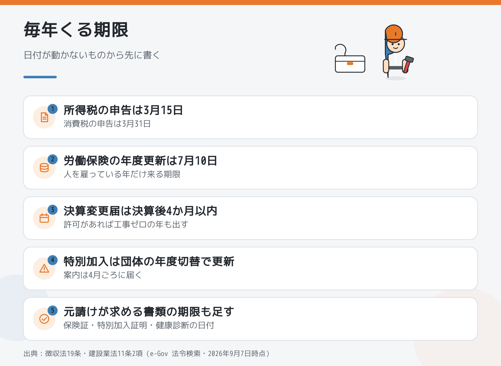Select the source footnote starting with 出典
Viewport: 501px width, 366px height.
point(147,354)
